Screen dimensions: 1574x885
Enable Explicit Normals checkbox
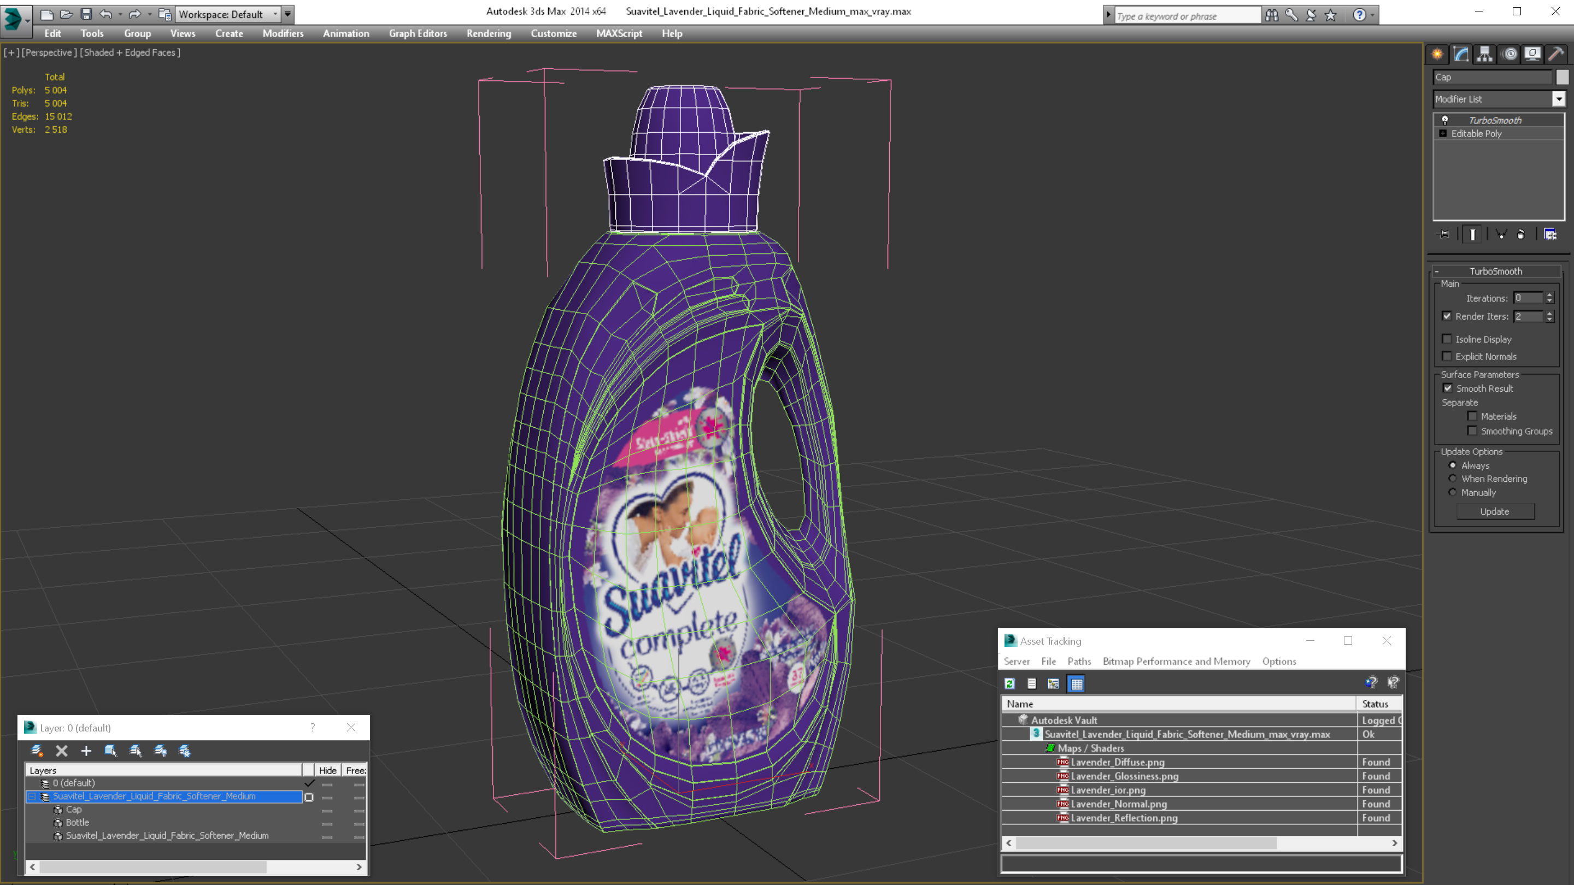point(1447,356)
